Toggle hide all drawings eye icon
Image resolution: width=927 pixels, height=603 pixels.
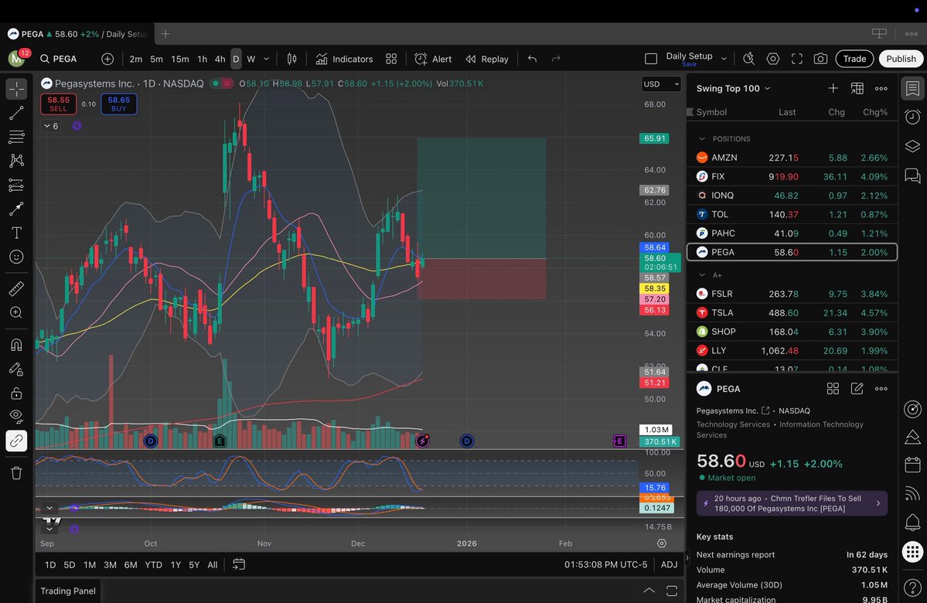(x=16, y=416)
